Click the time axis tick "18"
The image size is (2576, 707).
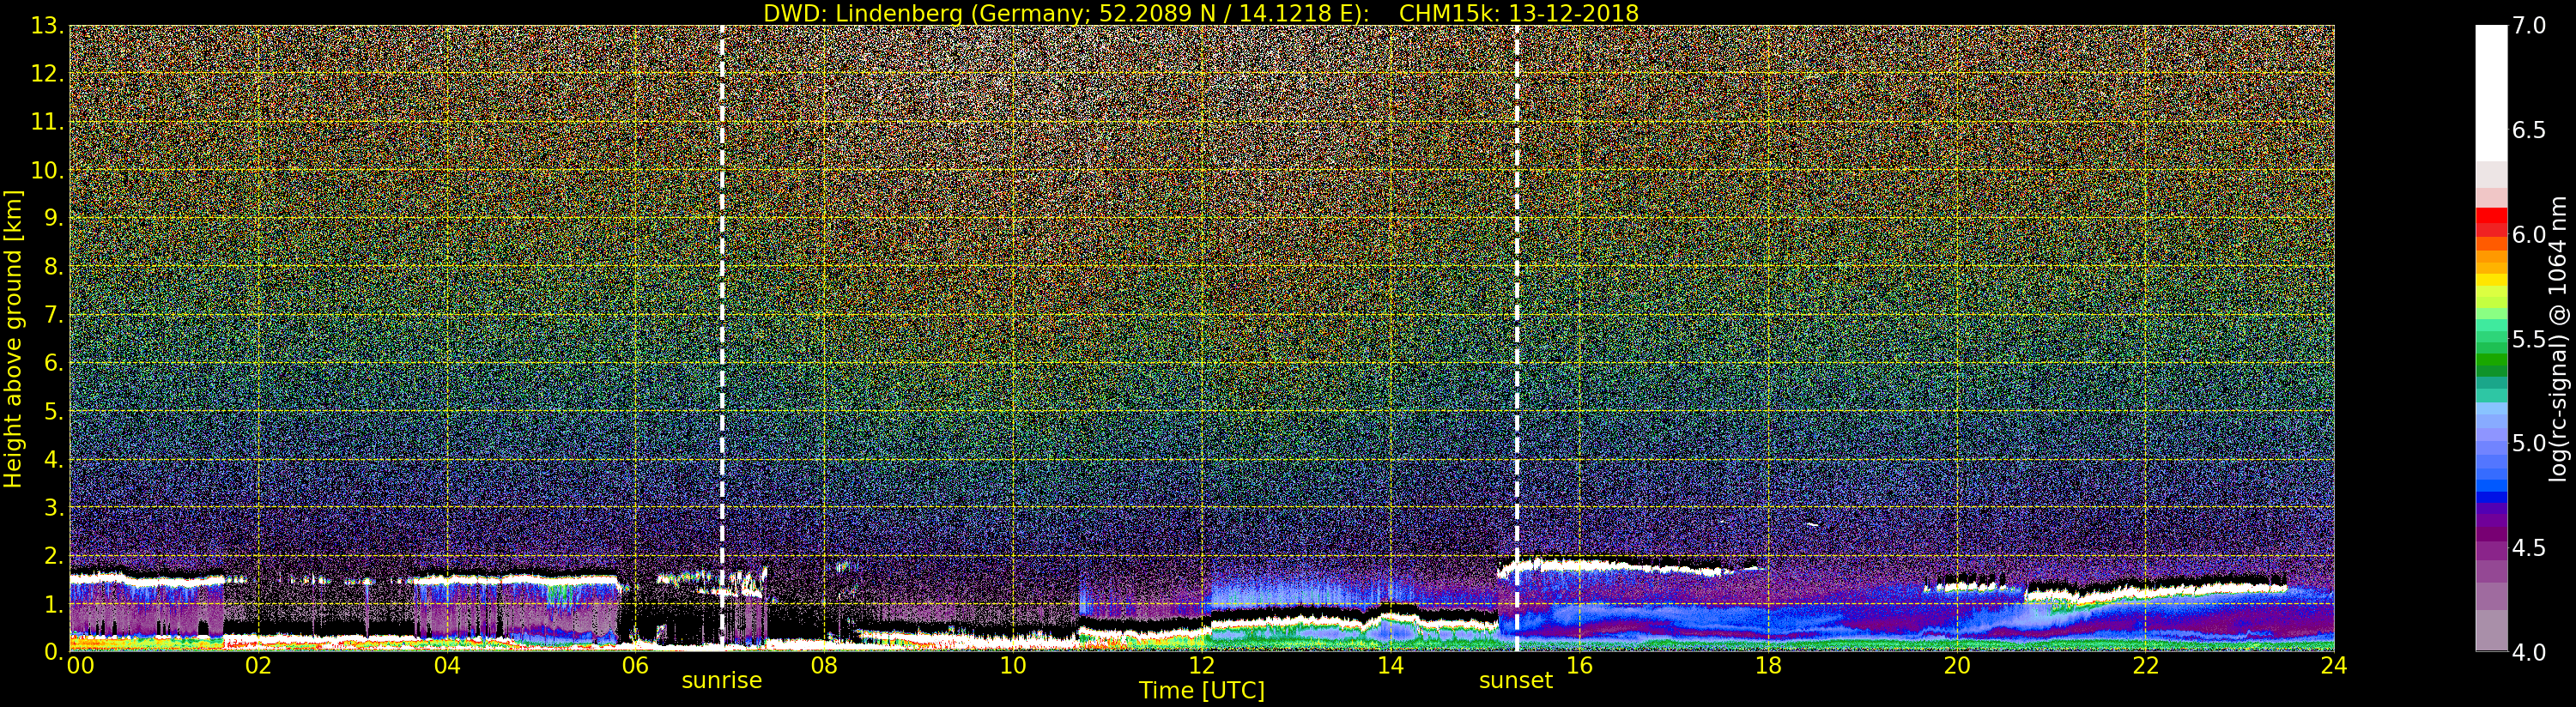(1768, 666)
